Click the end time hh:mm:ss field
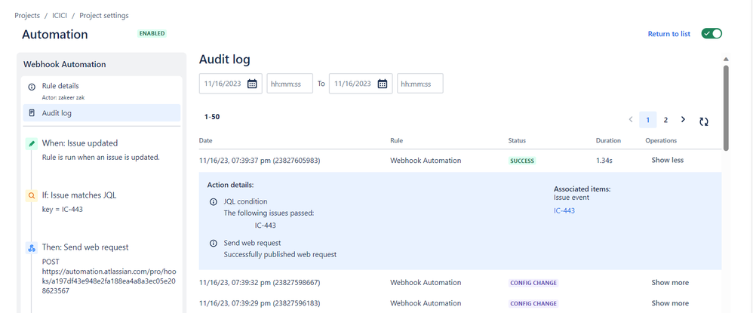The width and height of the screenshot is (753, 313). tap(420, 84)
